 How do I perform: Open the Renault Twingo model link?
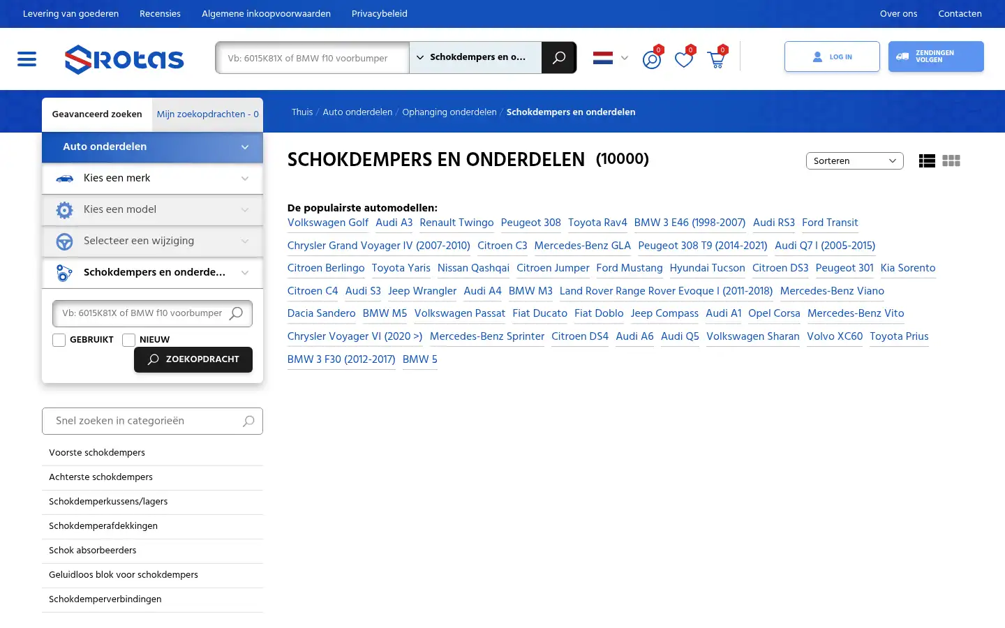(x=456, y=223)
